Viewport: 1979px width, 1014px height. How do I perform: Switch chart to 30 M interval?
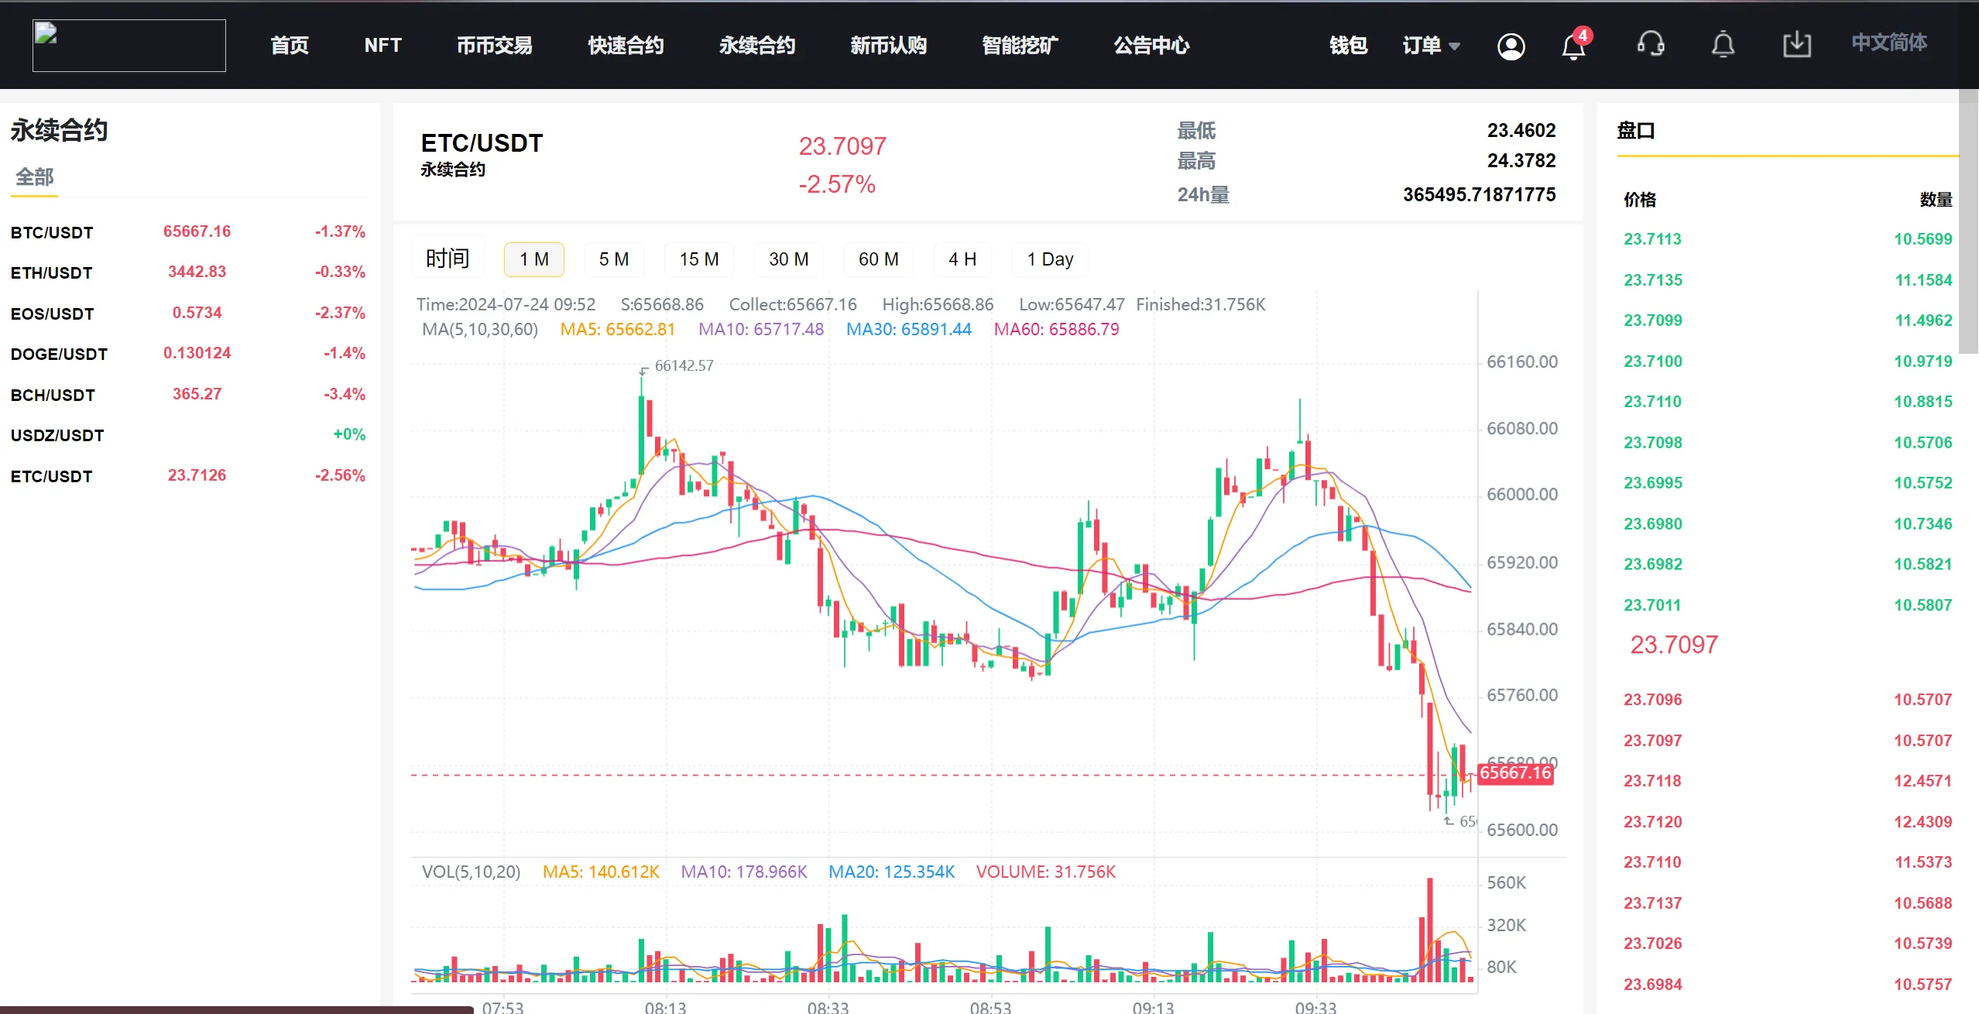coord(789,259)
